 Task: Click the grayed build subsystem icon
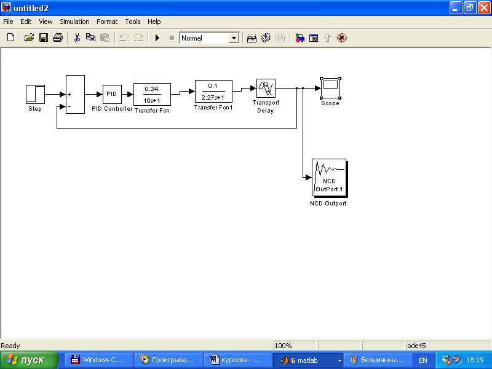280,38
